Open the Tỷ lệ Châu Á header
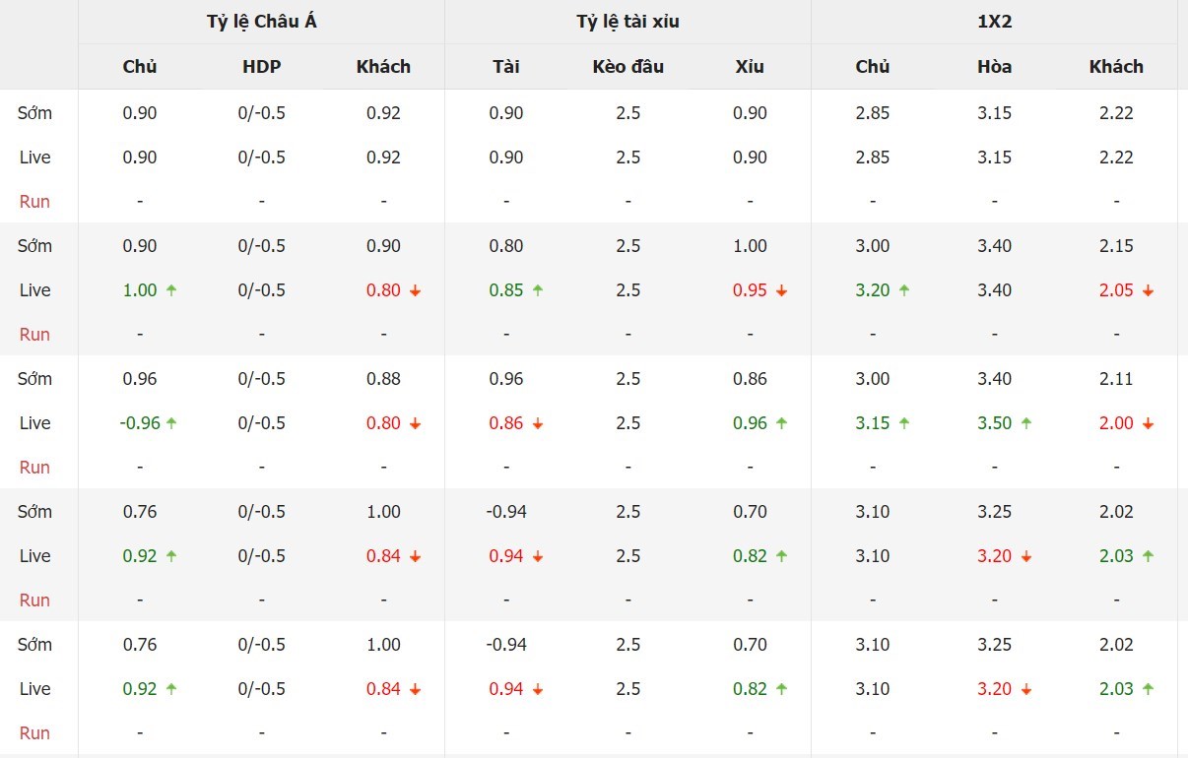Image resolution: width=1188 pixels, height=758 pixels. coord(262,22)
